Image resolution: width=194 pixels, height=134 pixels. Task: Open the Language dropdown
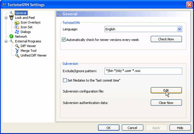[179, 29]
